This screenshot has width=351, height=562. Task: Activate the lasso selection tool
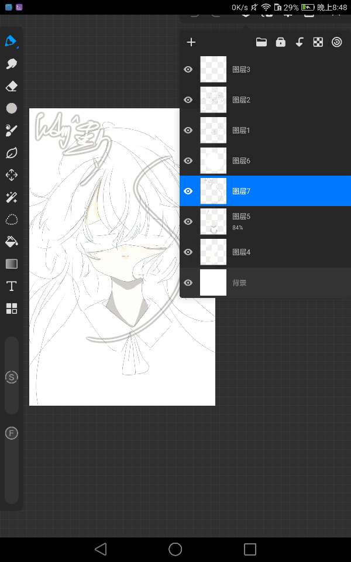point(11,220)
